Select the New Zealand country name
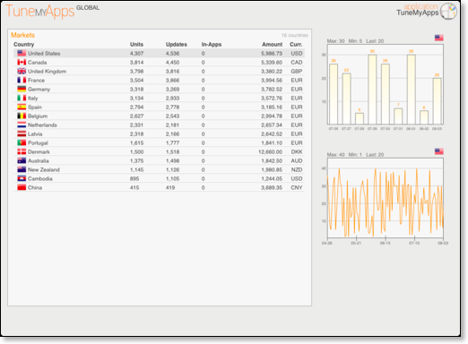 [x=44, y=170]
